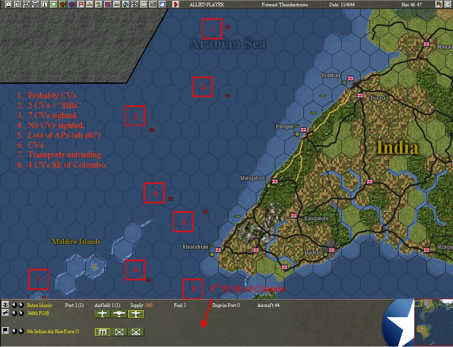453x347 pixels.
Task: Click the 'Ships in Port: 0' text
Action: click(226, 305)
